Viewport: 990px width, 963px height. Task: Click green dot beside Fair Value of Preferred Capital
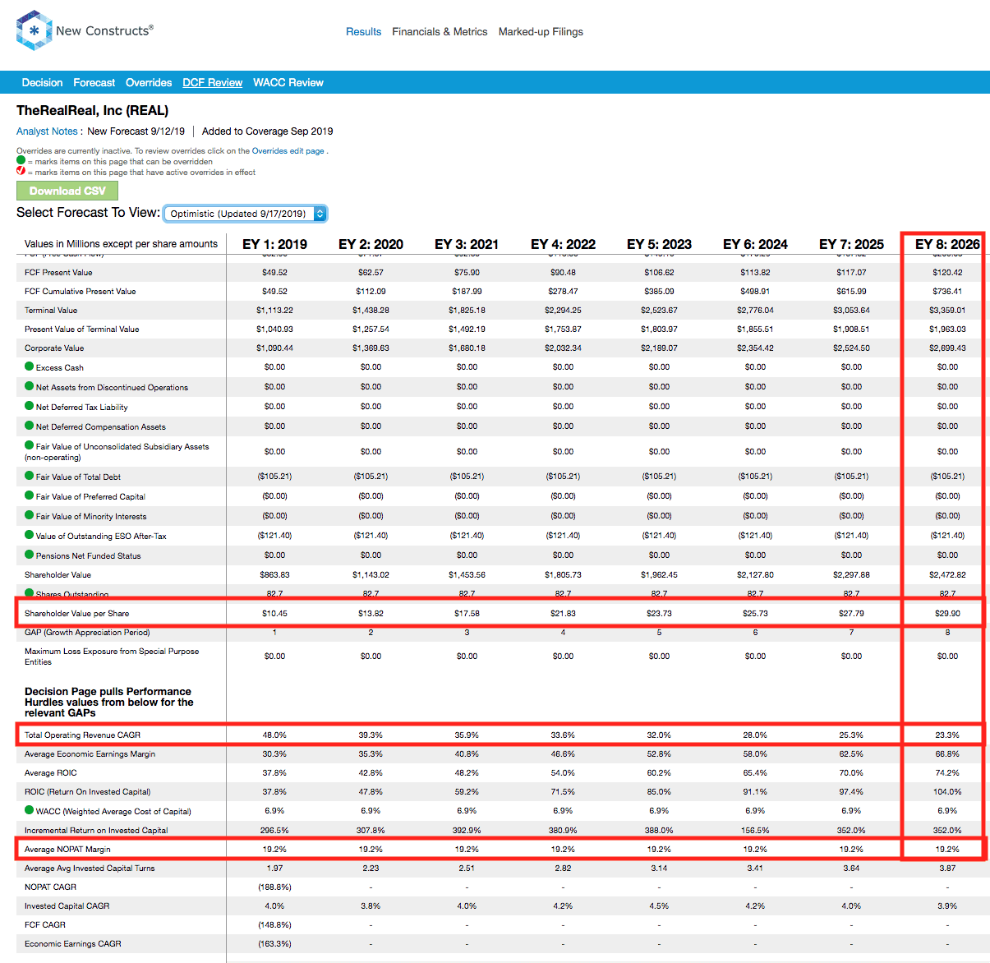coord(30,495)
